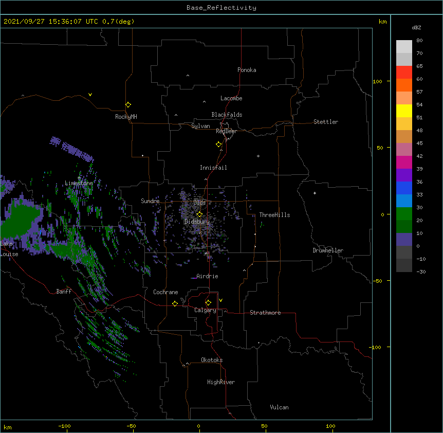Click the Sylvan label
Screen dimensions: 443x433
pos(200,126)
